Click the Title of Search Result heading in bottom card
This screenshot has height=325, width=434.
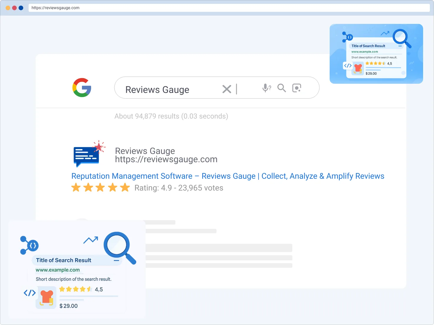point(64,260)
